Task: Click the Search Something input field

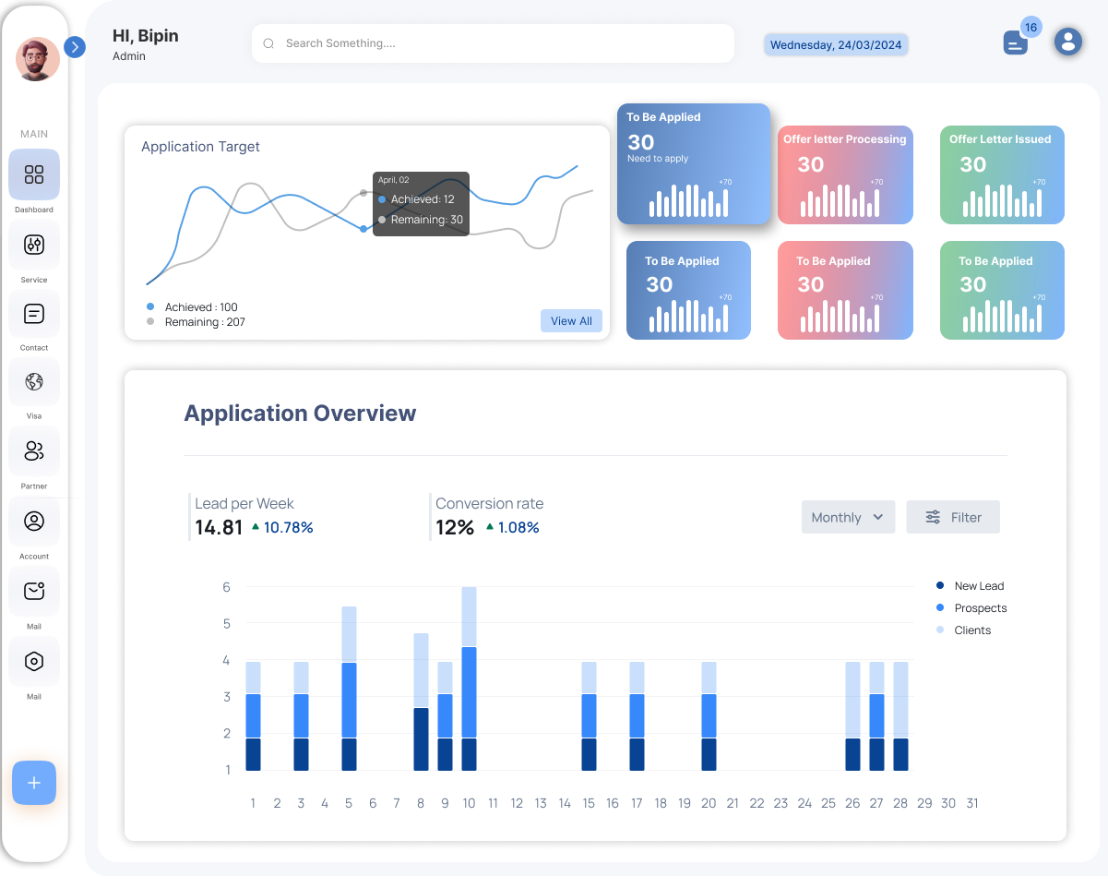Action: click(x=493, y=43)
